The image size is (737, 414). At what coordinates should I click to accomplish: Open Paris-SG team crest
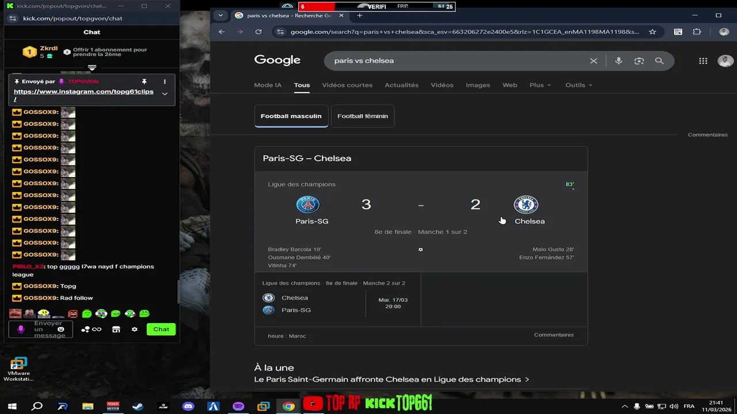pos(307,205)
